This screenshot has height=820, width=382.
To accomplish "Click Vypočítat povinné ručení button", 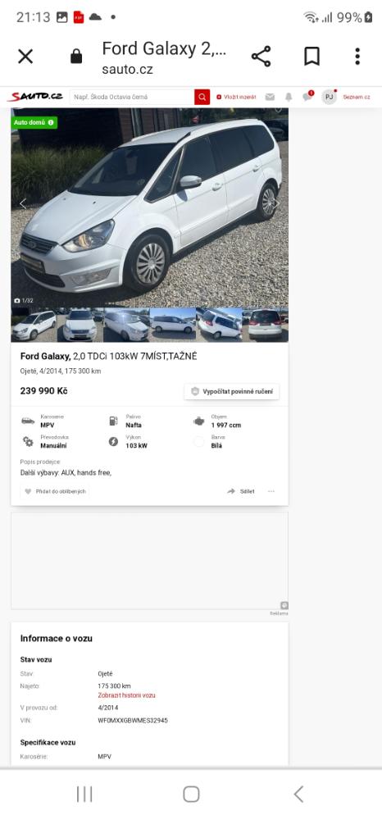I will click(231, 392).
